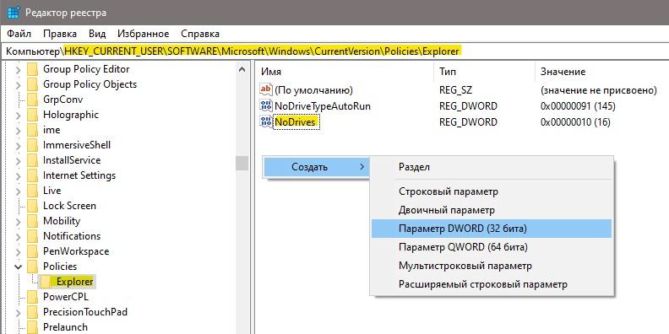Select the Explorer key in the tree
Viewport: 669px width, 334px height.
74,282
